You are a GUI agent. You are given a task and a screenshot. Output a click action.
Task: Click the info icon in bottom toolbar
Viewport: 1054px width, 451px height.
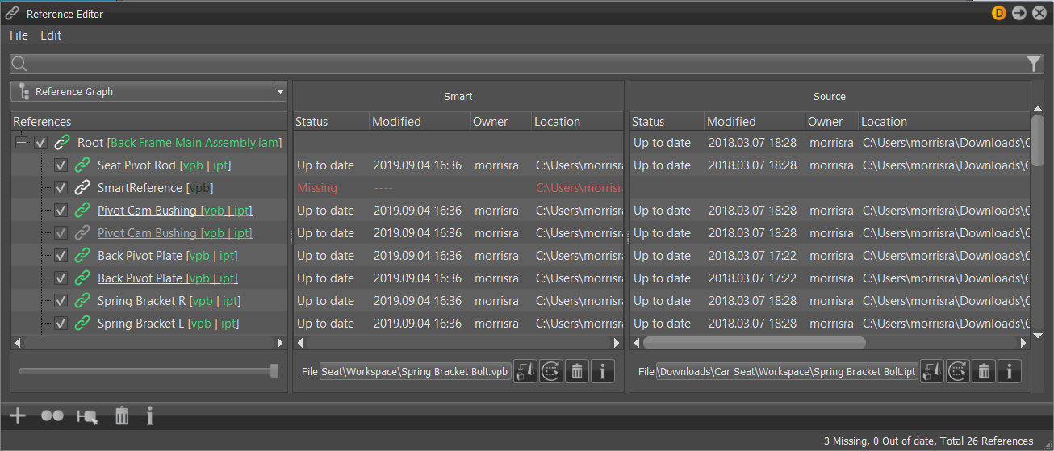150,416
